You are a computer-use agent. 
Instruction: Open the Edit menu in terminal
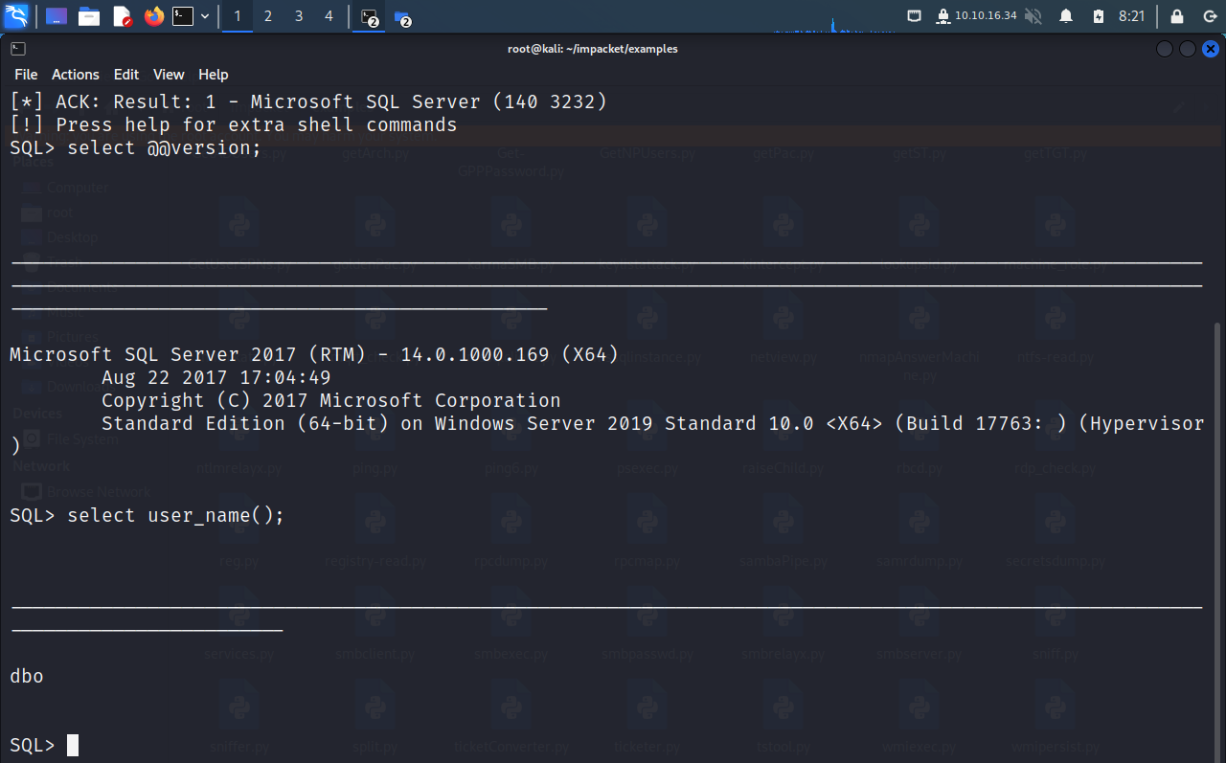click(126, 75)
